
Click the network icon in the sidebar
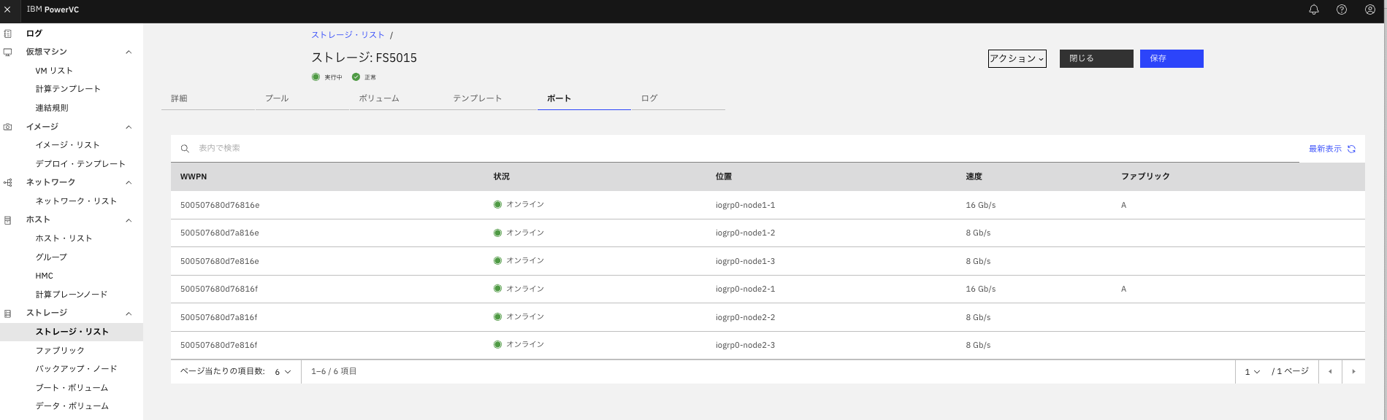[x=7, y=182]
